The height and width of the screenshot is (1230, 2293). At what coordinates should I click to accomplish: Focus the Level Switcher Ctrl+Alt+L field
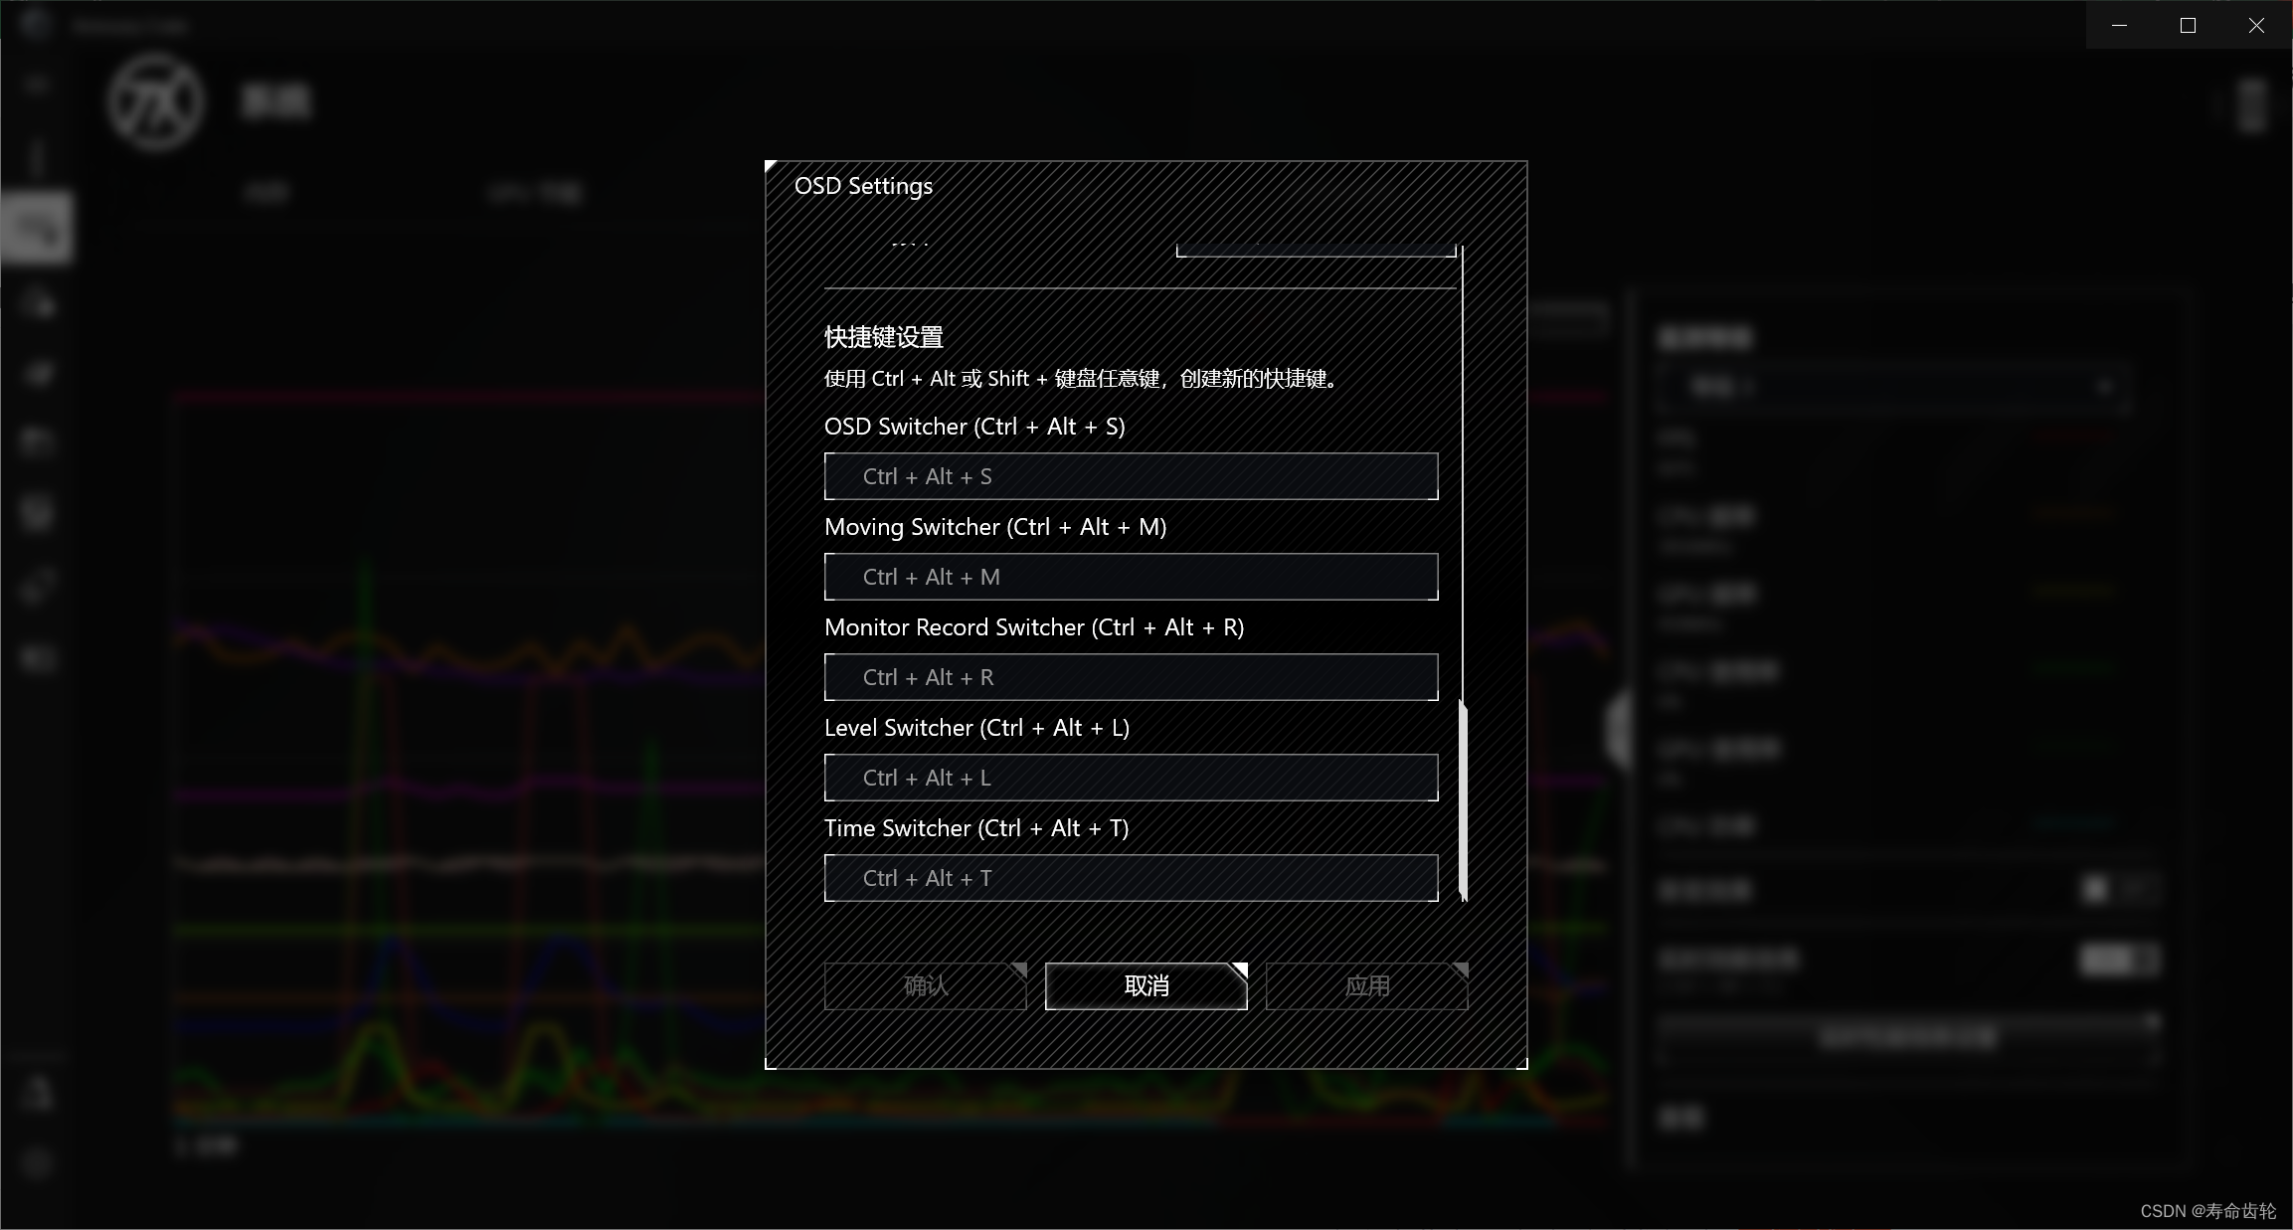tap(1131, 778)
